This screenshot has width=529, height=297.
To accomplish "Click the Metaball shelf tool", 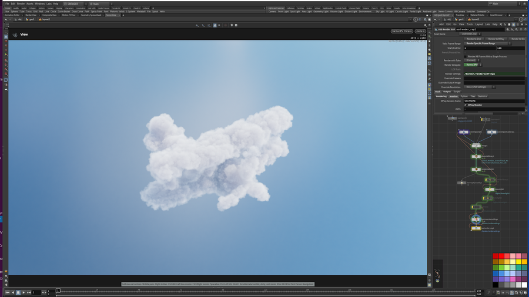I will [x=141, y=12].
